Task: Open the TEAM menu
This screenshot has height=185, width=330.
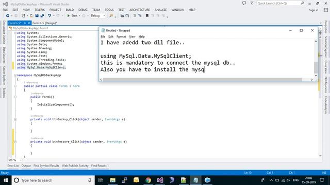Action: tap(96, 10)
